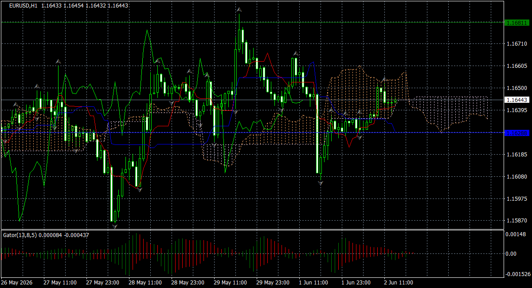
Task: Click the 29 May 23:00 time label
Action: click(x=273, y=283)
